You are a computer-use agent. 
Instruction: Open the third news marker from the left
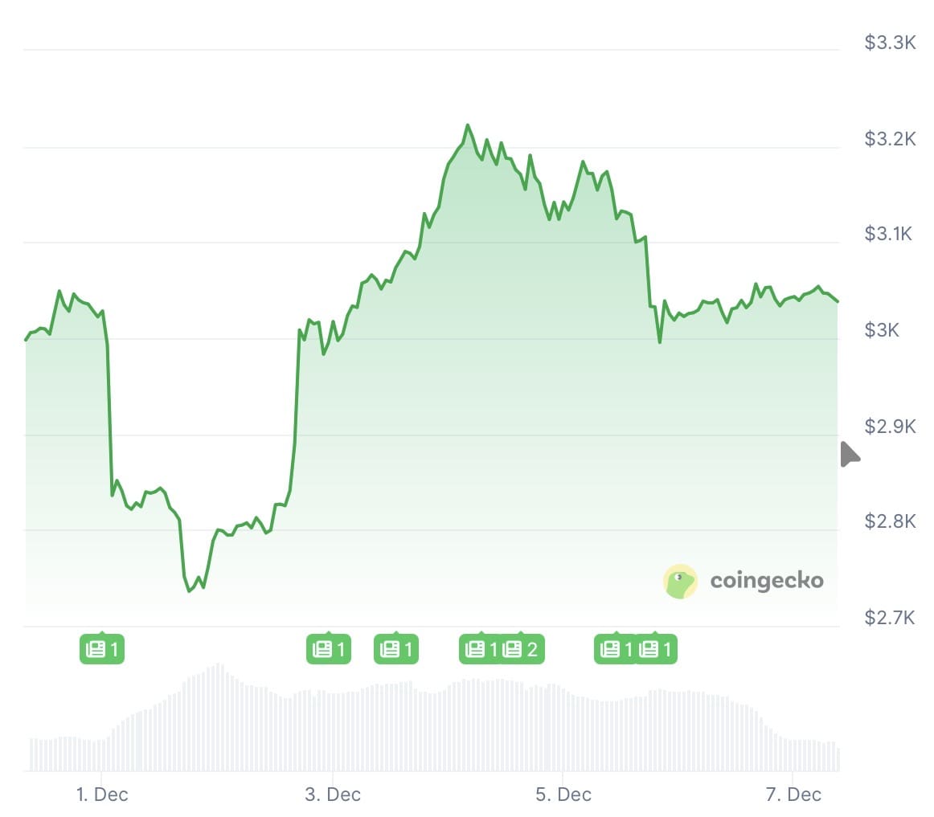pos(396,649)
